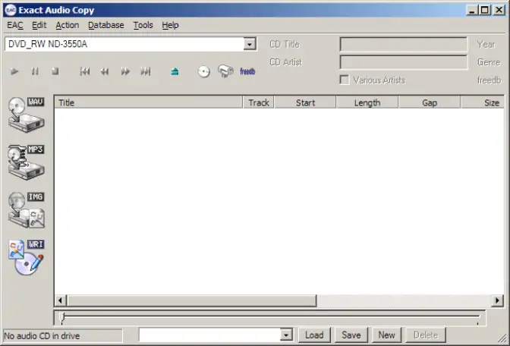The image size is (510, 346).
Task: Click the Load button
Action: pos(314,335)
